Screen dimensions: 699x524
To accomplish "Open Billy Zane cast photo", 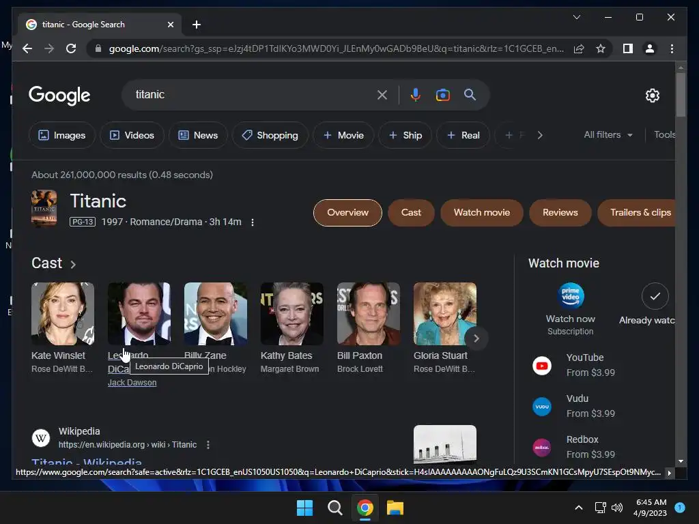I will (x=216, y=314).
